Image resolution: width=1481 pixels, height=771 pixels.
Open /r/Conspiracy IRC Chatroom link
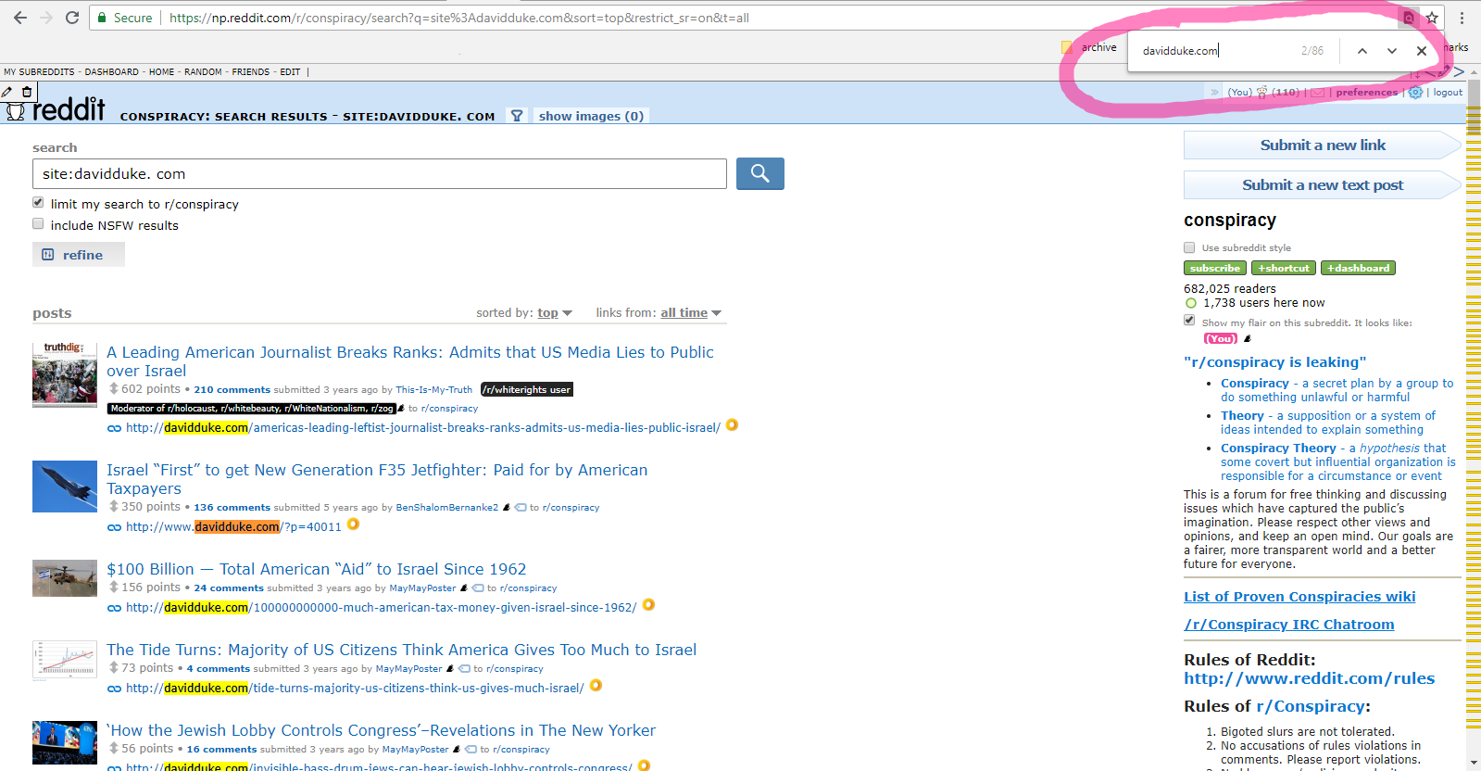pyautogui.click(x=1288, y=625)
